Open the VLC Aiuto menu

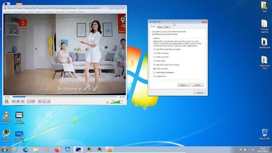tap(81, 12)
